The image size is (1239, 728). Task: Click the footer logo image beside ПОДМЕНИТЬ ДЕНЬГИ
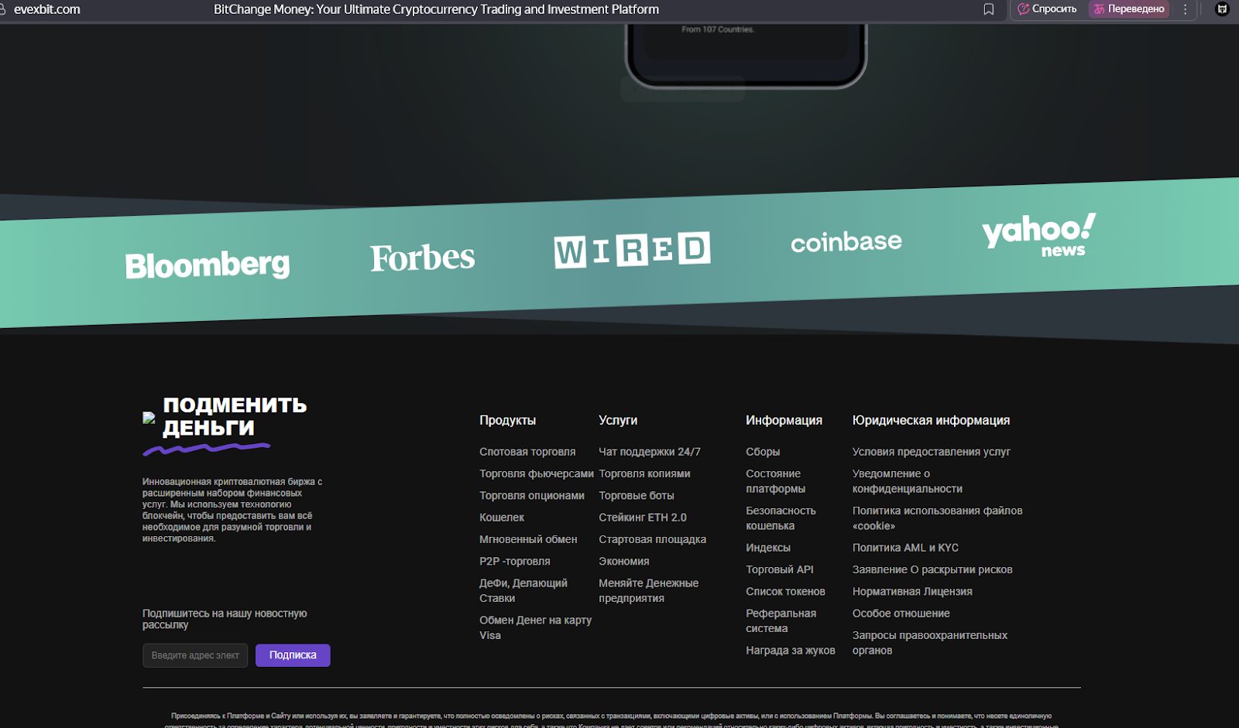[149, 417]
